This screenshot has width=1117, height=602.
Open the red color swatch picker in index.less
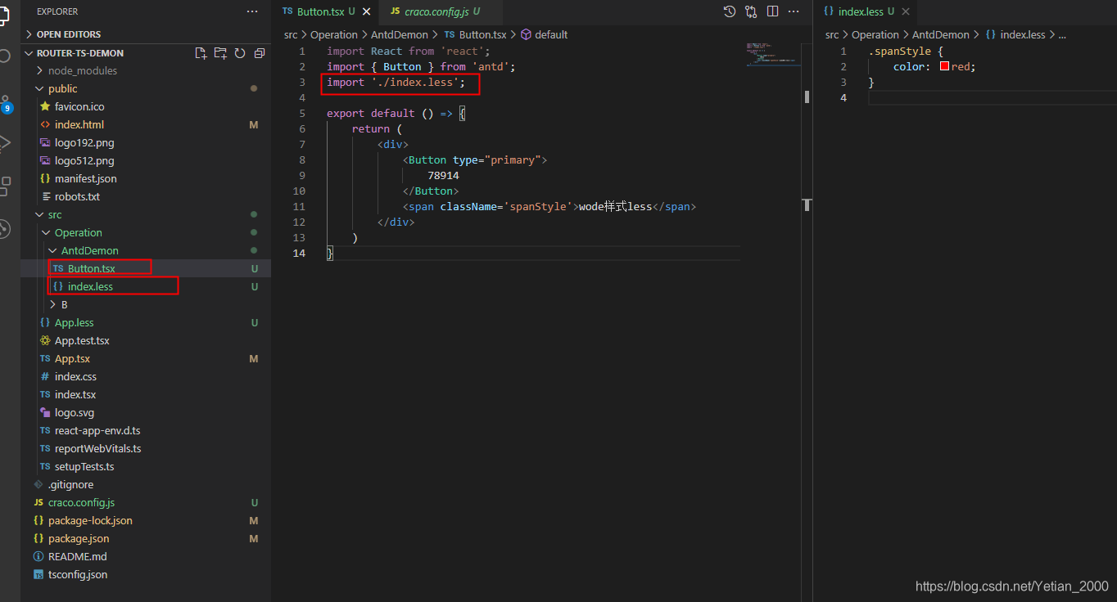click(x=944, y=67)
